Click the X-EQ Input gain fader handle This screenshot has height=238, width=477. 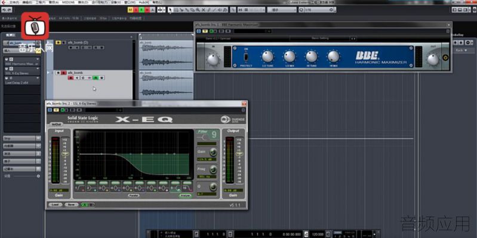65,154
